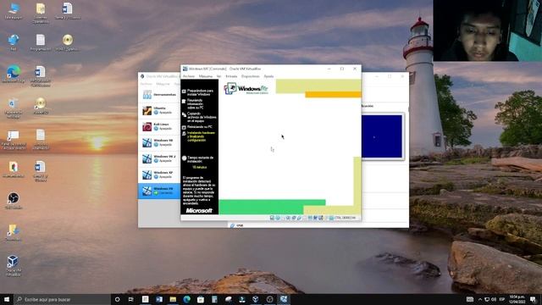Select the Windows XP virtual machine
Viewport: 542px width, 305px height.
pos(159,175)
